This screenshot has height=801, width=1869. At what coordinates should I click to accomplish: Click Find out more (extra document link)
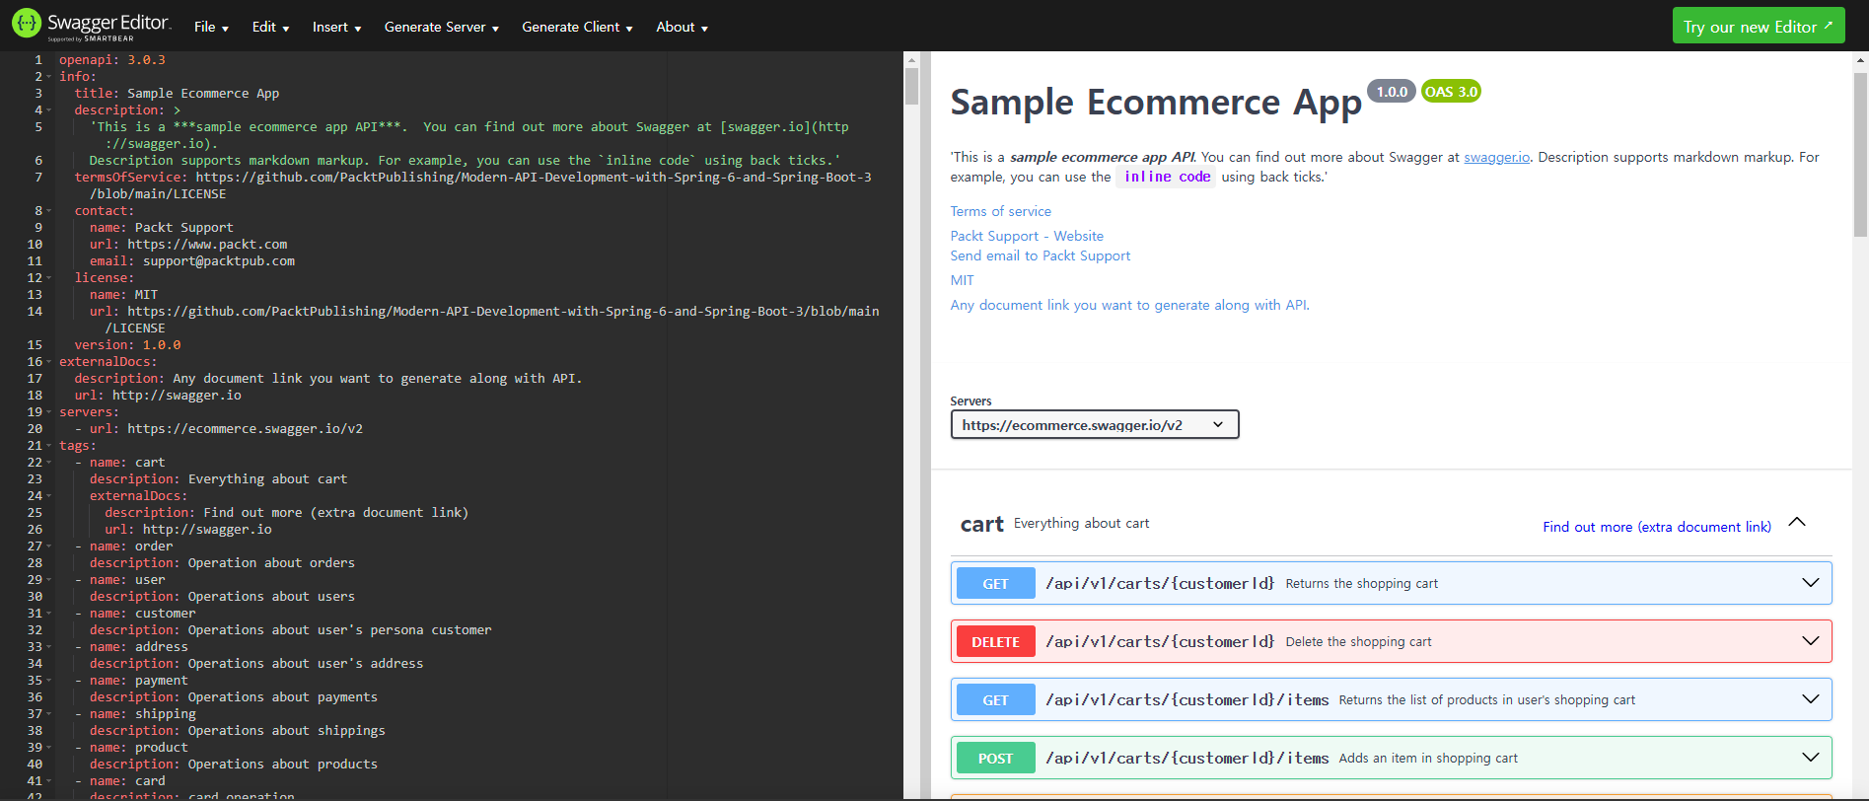tap(1657, 527)
